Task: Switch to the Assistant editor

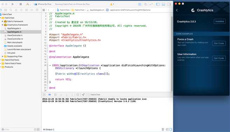Action: tap(145, 4)
